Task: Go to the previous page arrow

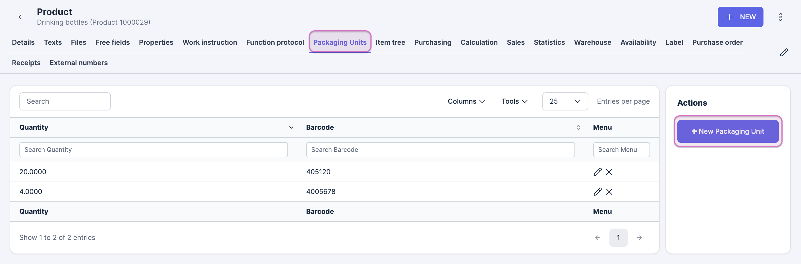Action: click(x=597, y=238)
